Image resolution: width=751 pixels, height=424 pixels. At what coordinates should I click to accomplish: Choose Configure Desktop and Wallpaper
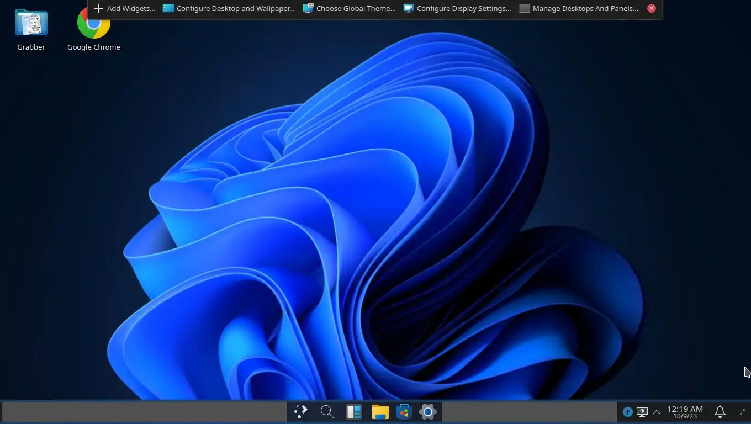[229, 8]
